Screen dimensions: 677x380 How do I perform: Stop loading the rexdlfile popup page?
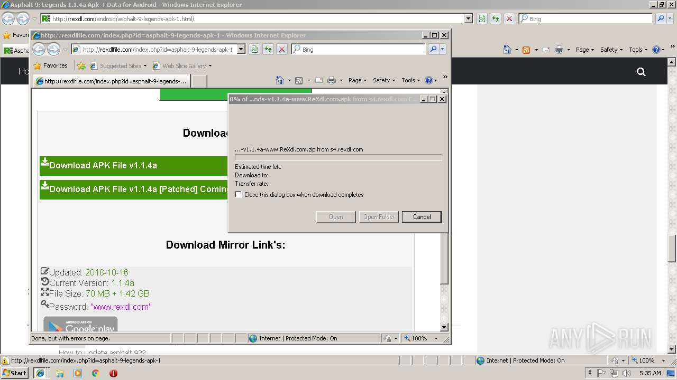282,49
